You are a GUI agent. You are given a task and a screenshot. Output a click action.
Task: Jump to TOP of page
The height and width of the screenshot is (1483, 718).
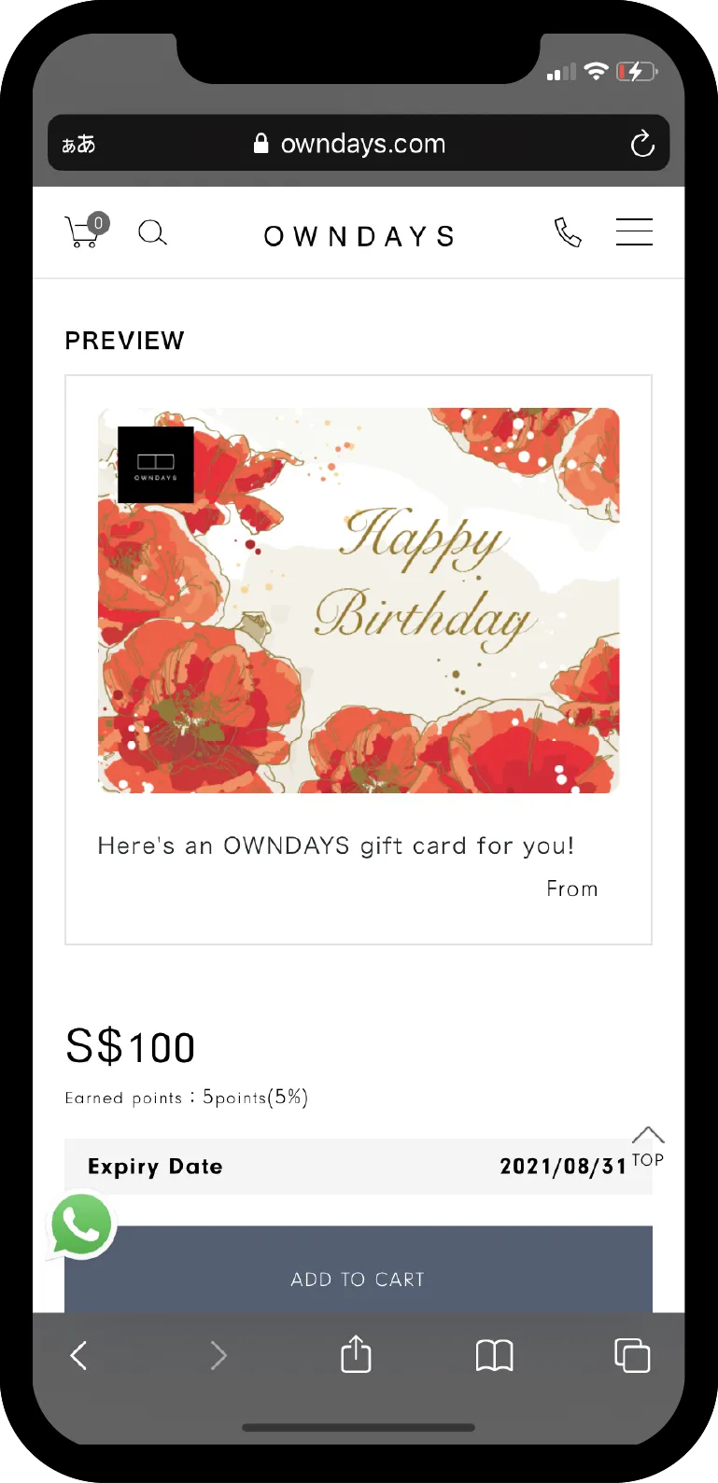coord(648,1147)
